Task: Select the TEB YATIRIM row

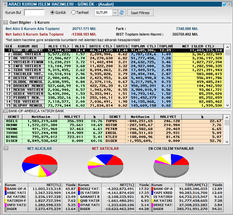Action: [x=114, y=101]
